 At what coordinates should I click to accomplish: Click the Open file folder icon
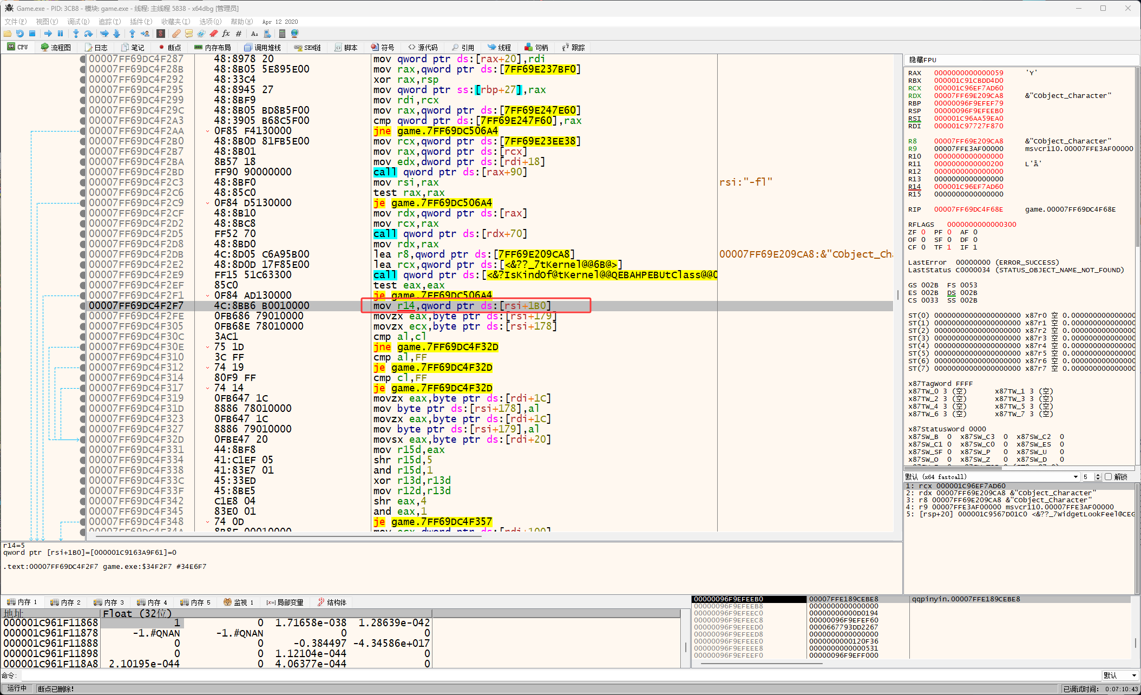(8, 34)
